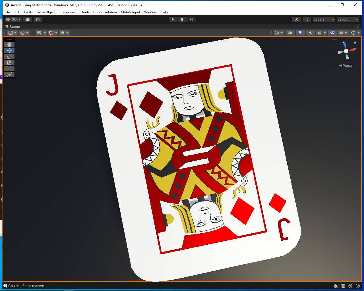The height and width of the screenshot is (291, 364).
Task: Open the Undo History panel icon
Action: (x=296, y=19)
